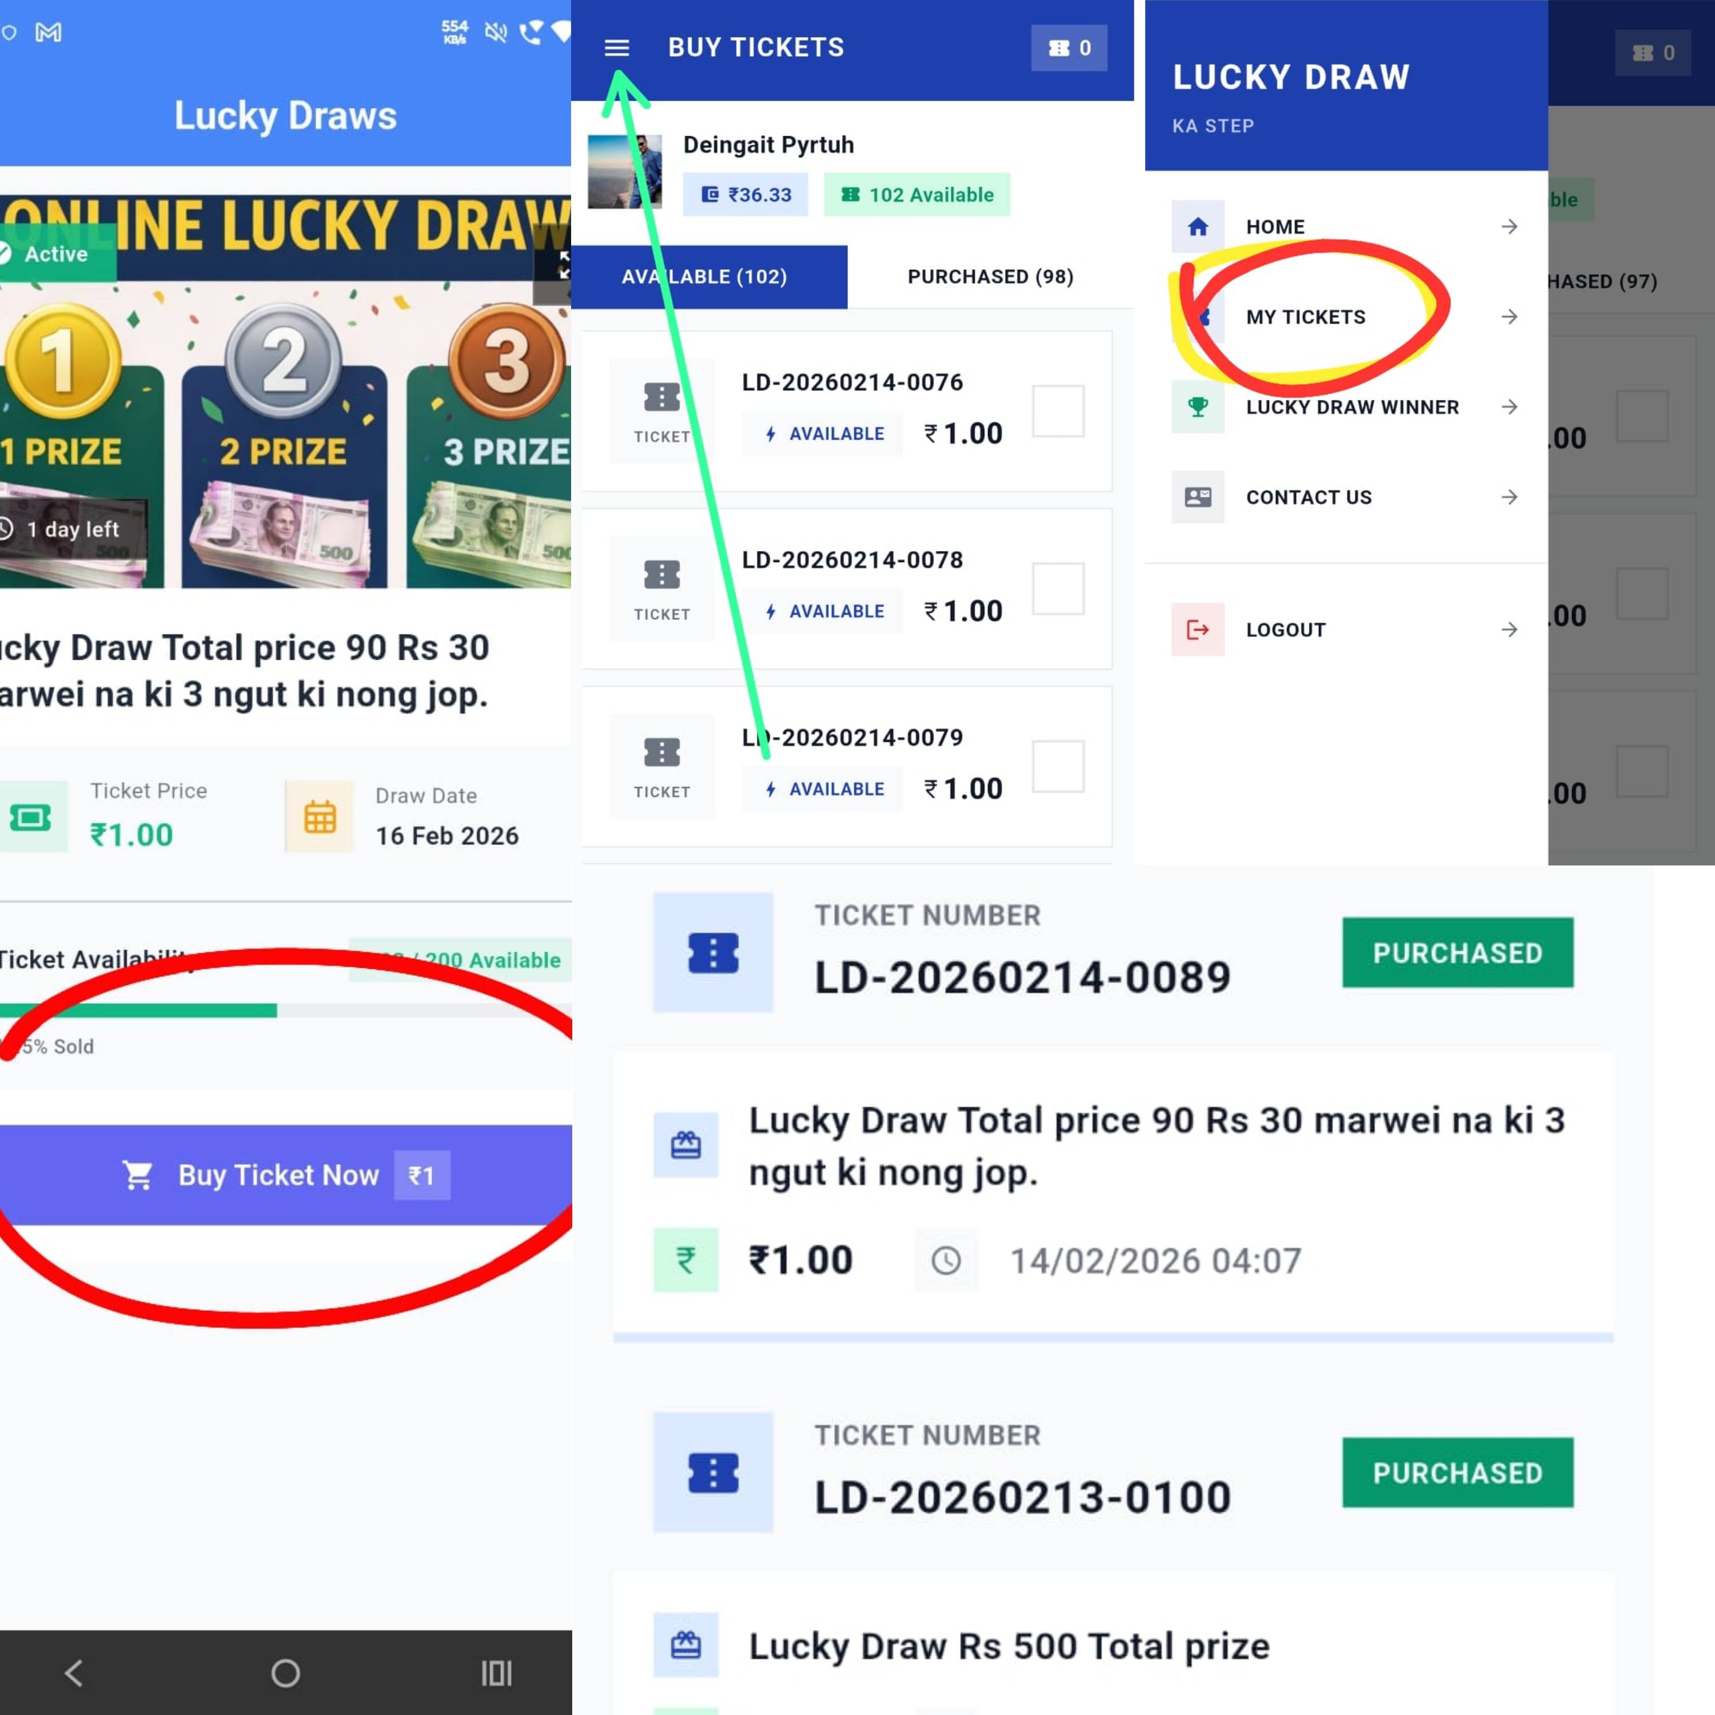Tap the Android recent apps icon
Screen dimensions: 1715x1715
496,1672
